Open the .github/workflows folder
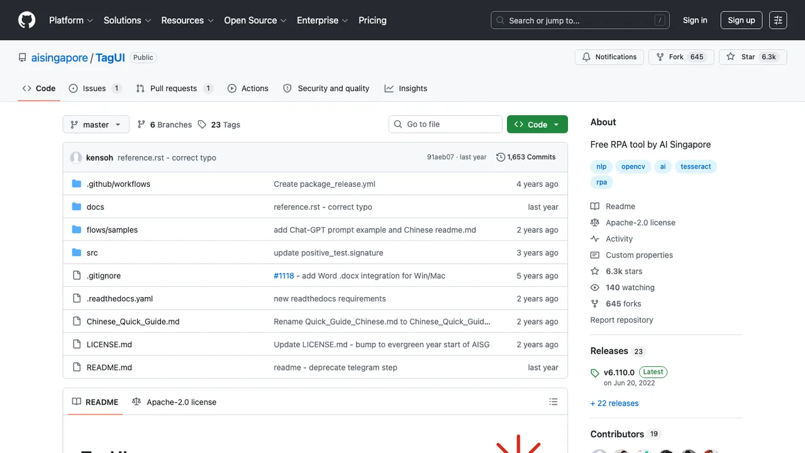Screen dimensions: 805x453 click(x=118, y=184)
